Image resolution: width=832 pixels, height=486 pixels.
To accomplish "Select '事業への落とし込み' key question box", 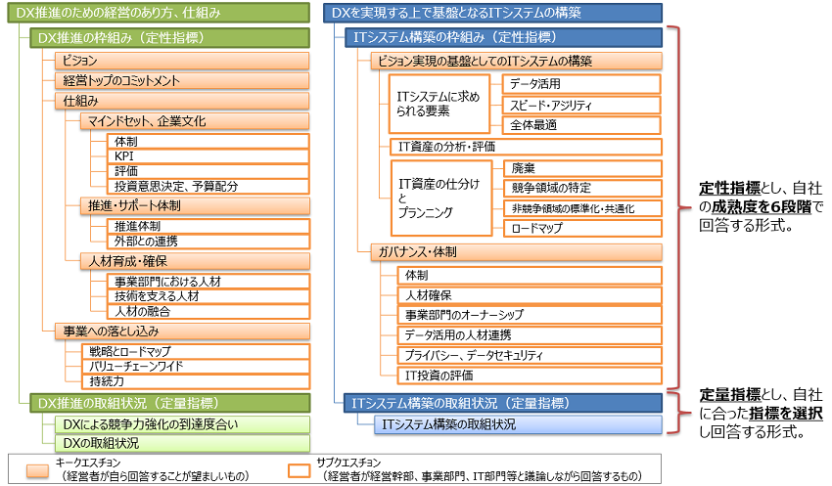I will click(x=182, y=331).
